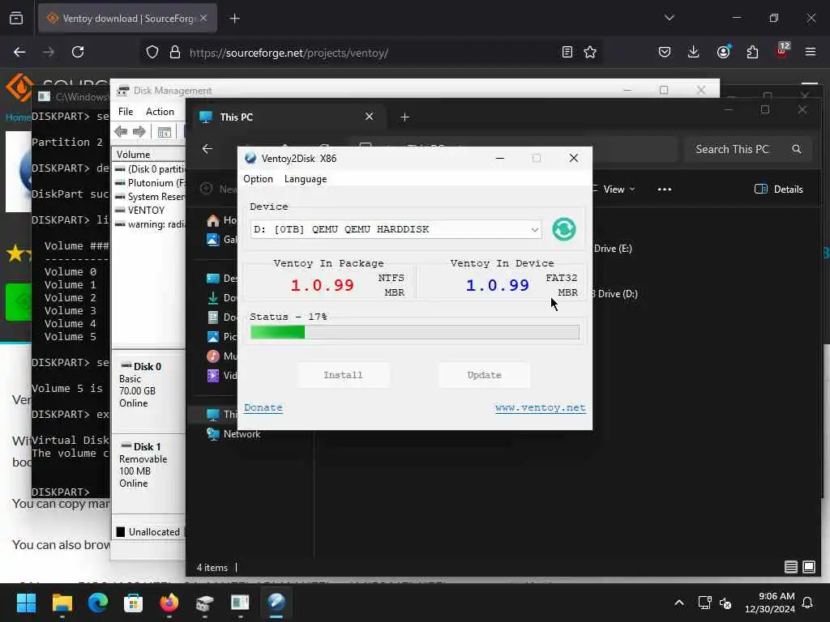Open the Windows Start menu

point(26,602)
